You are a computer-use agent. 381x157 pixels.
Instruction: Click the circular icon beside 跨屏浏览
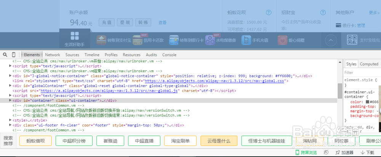click(327, 152)
